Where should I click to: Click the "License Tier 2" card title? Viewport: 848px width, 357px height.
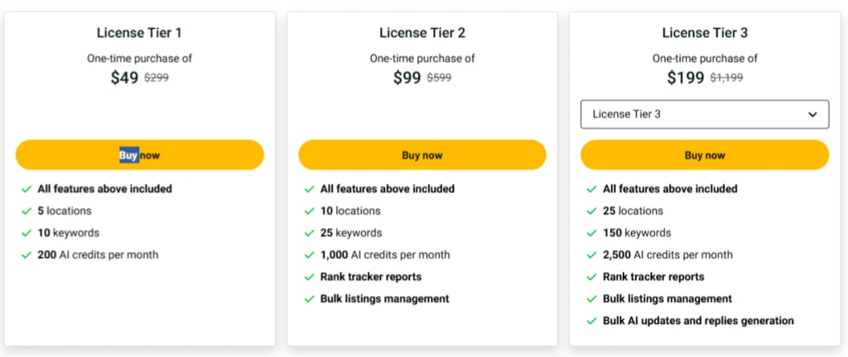[422, 33]
